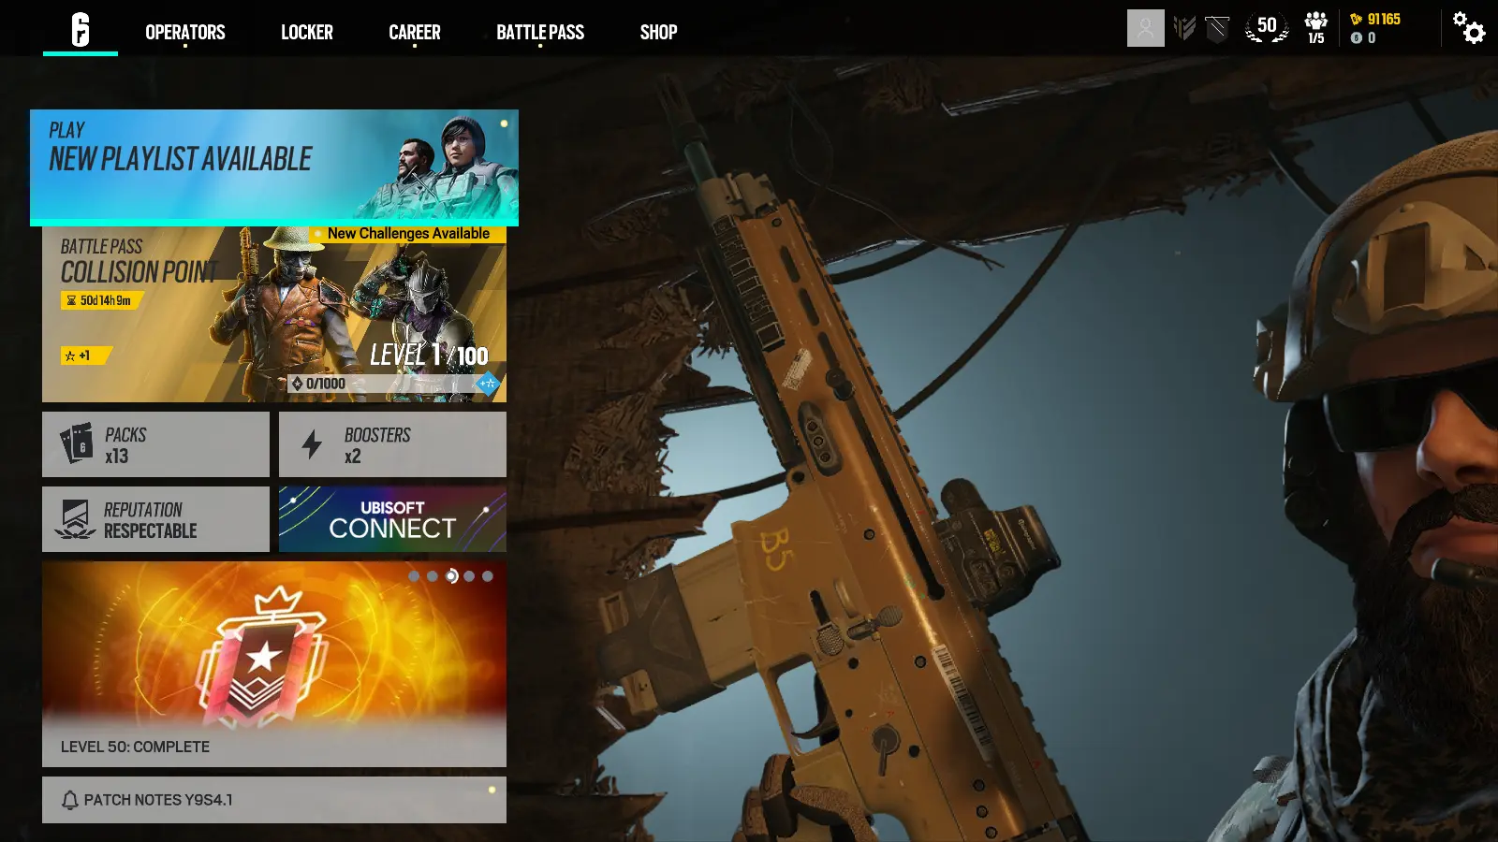Click the Rainbow Six Siege logo home icon
The height and width of the screenshot is (842, 1498).
pos(81,28)
